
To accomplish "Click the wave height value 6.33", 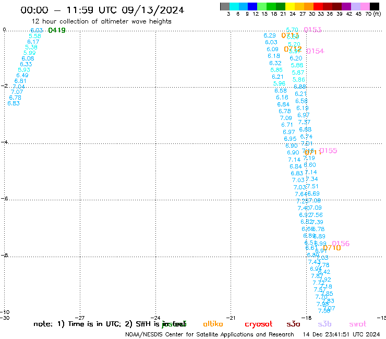I will [26, 64].
